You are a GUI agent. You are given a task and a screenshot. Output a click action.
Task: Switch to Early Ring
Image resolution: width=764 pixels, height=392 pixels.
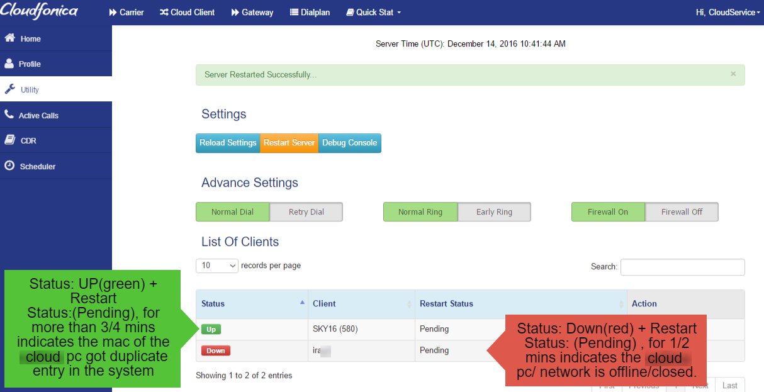pos(493,211)
